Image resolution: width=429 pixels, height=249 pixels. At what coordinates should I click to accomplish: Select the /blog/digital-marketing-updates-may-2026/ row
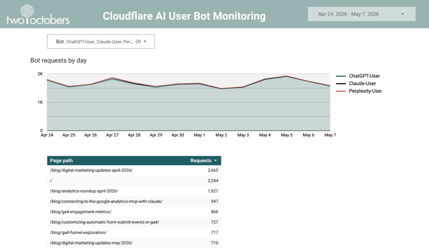[134, 243]
